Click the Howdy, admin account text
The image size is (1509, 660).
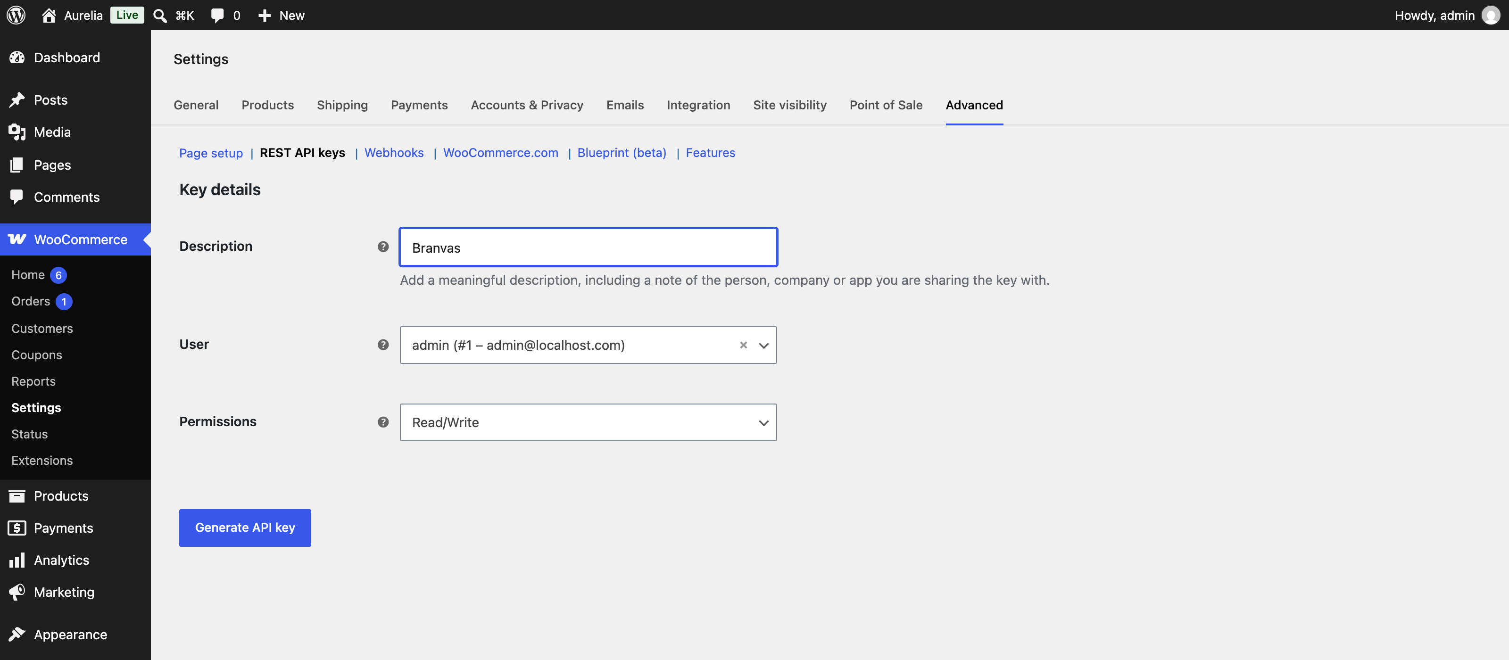tap(1434, 15)
